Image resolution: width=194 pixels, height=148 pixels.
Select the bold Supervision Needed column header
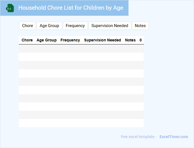pyautogui.click(x=103, y=40)
